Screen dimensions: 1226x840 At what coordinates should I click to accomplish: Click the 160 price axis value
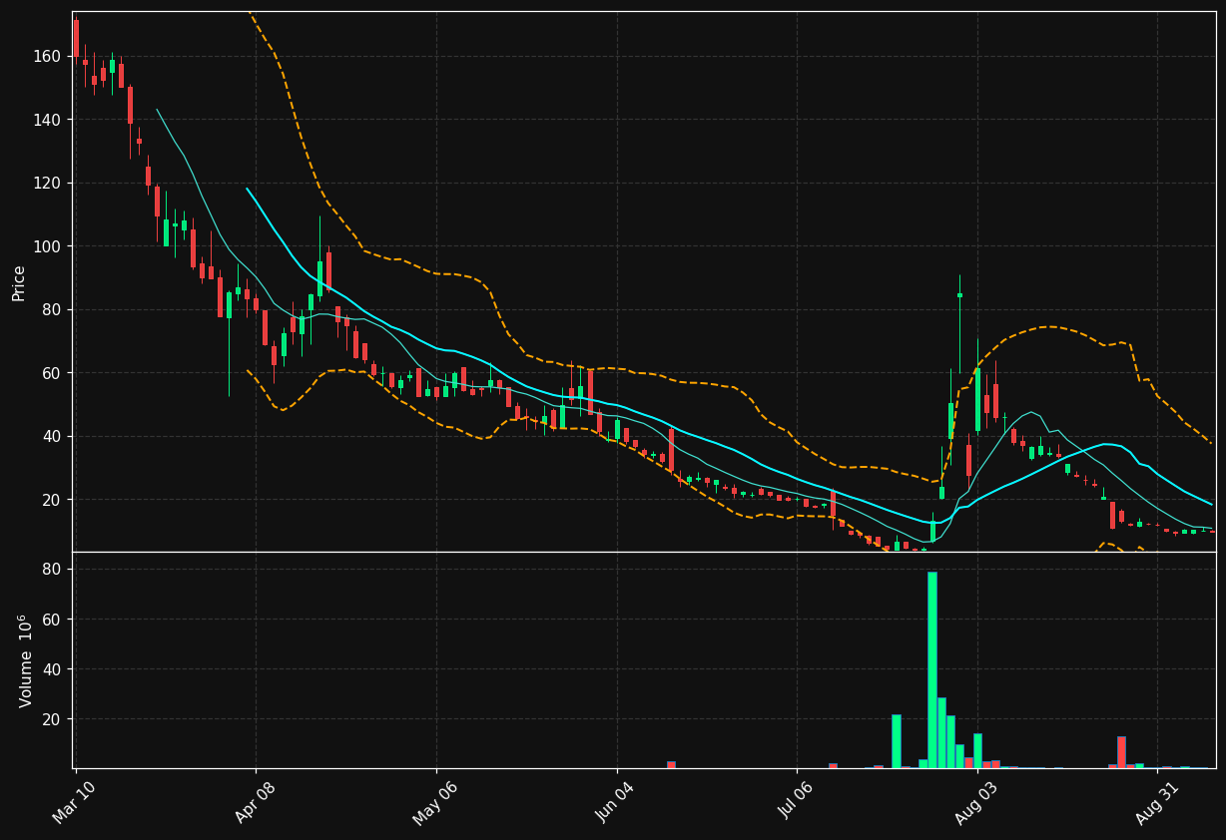point(46,56)
